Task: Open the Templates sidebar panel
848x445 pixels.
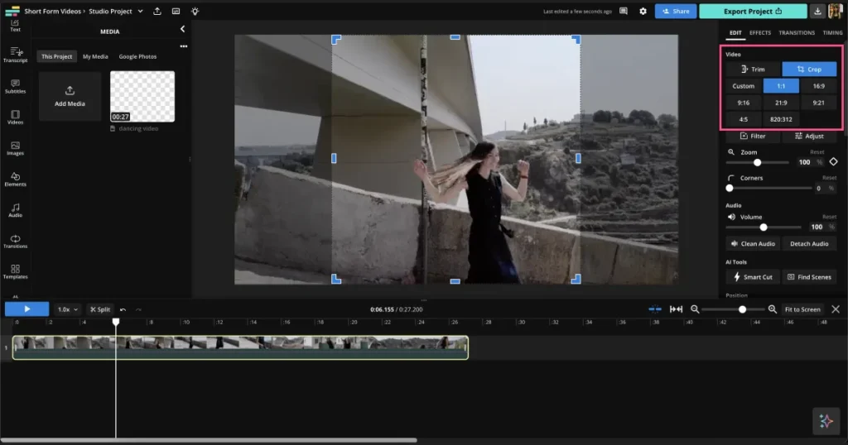Action: point(15,272)
